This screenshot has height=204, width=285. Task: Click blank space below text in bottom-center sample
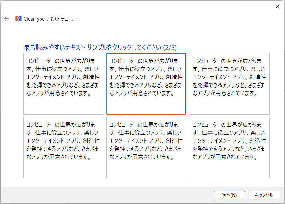(x=146, y=169)
